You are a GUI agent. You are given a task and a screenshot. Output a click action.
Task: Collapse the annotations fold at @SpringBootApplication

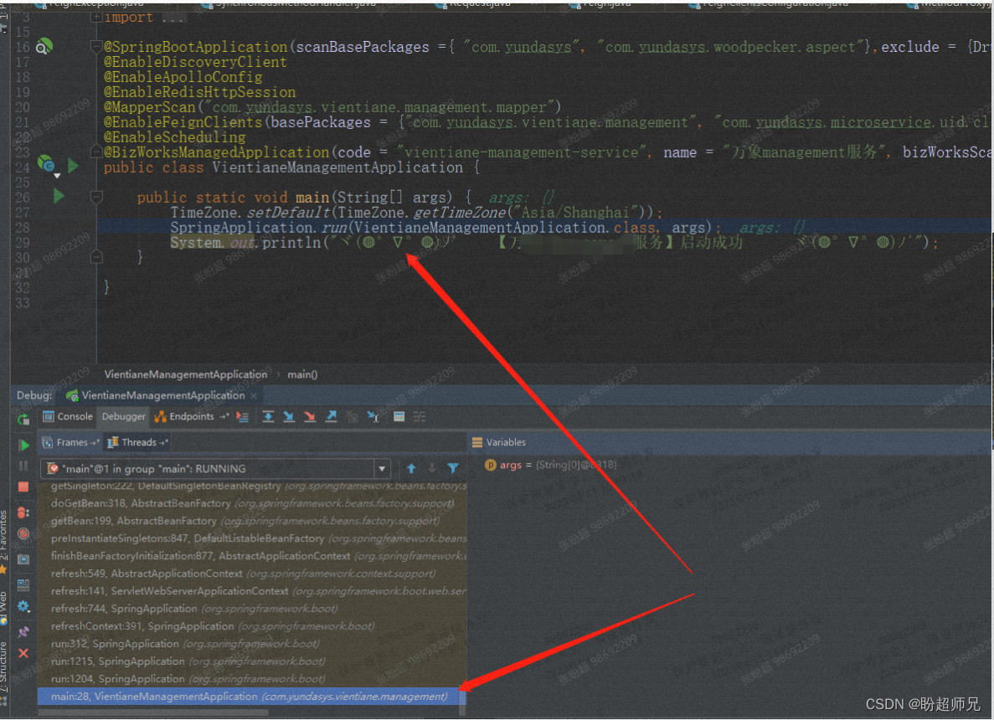[x=96, y=46]
